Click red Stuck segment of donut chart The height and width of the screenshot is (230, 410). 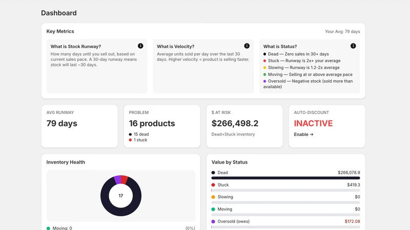tap(124, 180)
